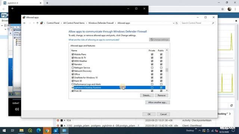Toggle Private checkbox for Performance Logs and Alerts

(x=152, y=84)
